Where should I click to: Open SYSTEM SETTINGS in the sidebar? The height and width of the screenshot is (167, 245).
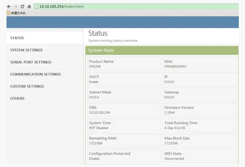click(x=45, y=50)
